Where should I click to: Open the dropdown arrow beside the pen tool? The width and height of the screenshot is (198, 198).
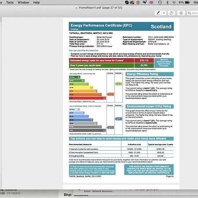pyautogui.click(x=164, y=13)
